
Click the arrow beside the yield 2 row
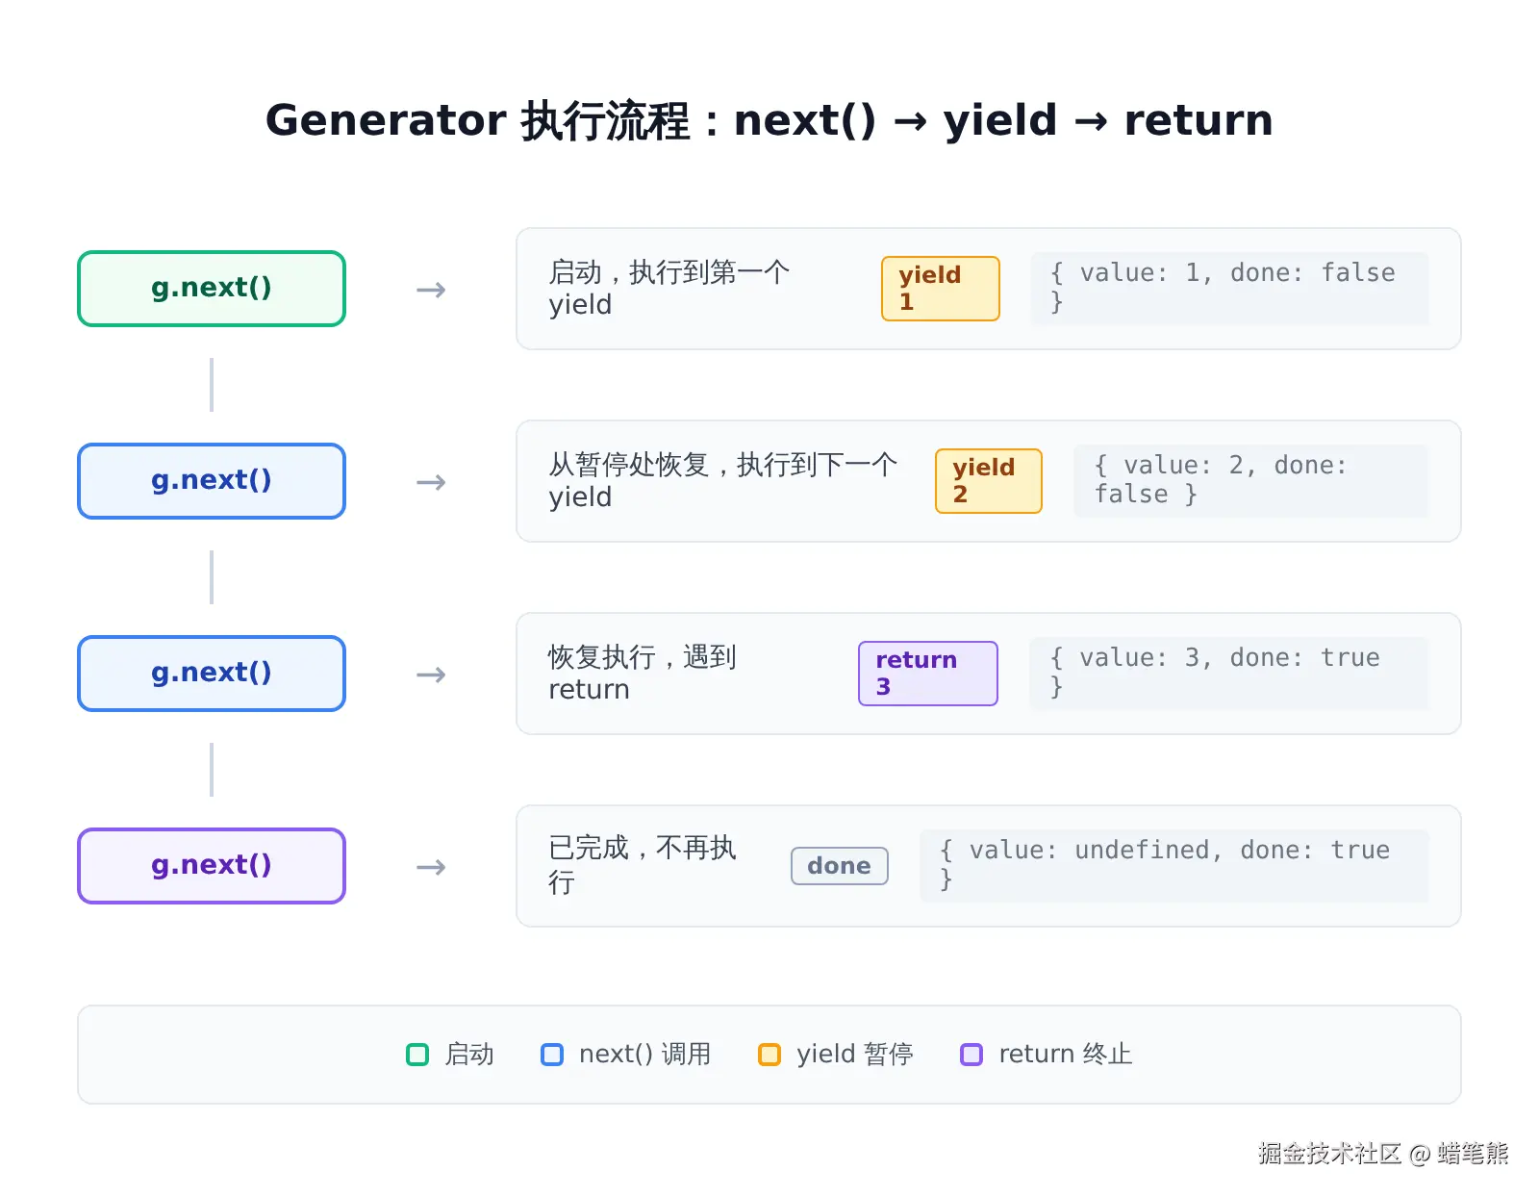coord(431,482)
